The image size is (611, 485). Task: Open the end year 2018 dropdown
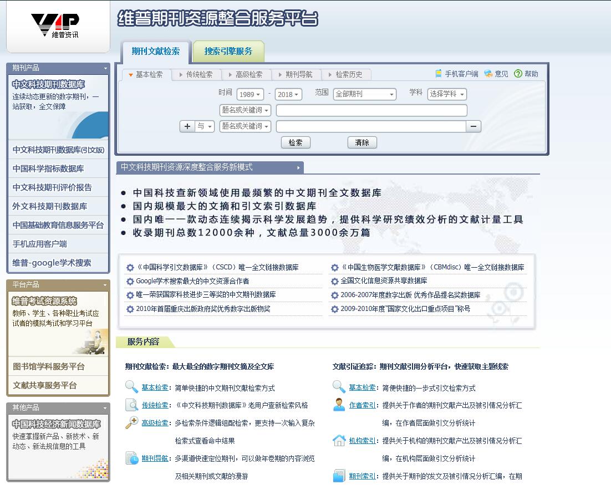(x=288, y=94)
